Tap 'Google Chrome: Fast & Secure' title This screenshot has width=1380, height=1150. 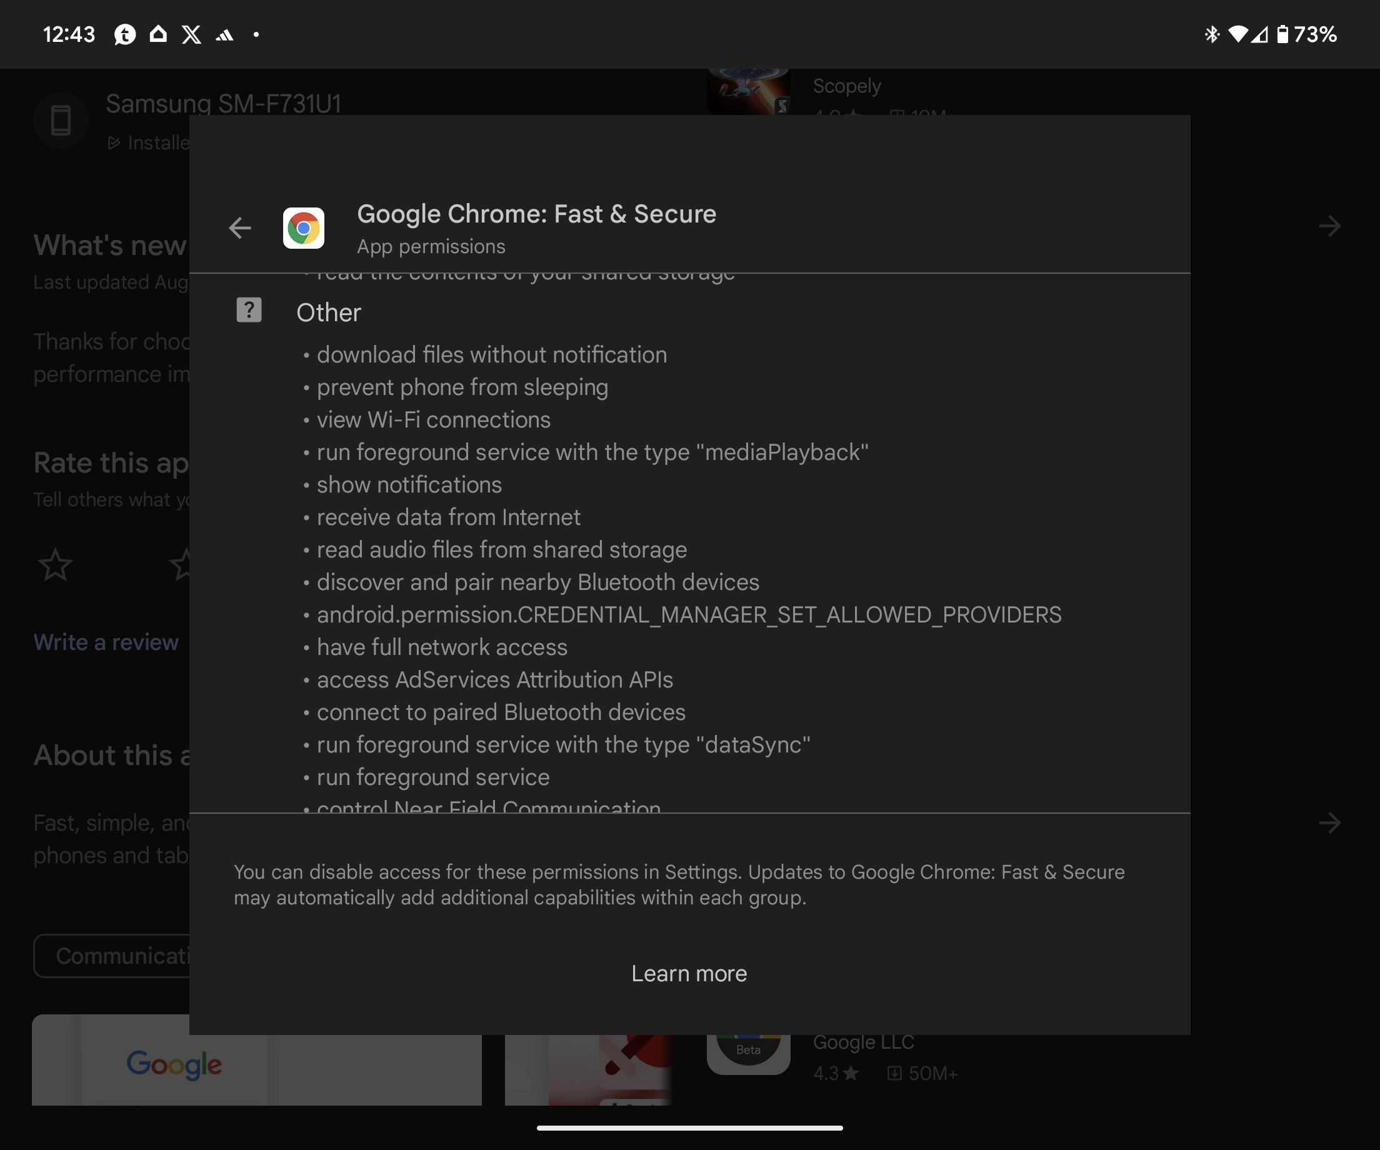(x=536, y=214)
